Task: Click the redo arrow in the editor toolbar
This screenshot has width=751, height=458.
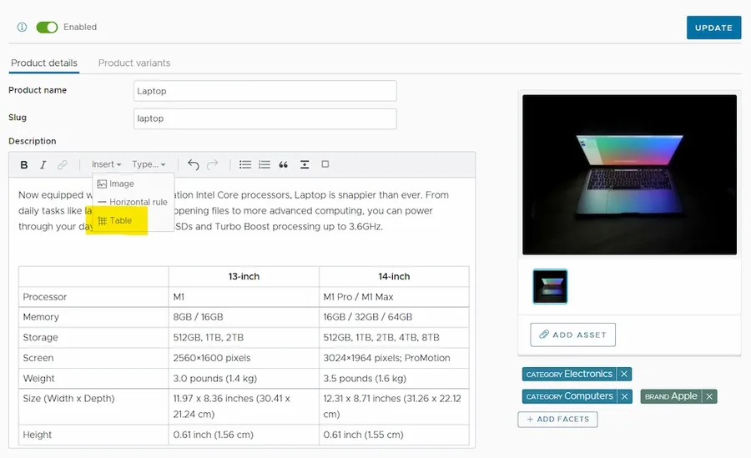Action: click(x=213, y=165)
